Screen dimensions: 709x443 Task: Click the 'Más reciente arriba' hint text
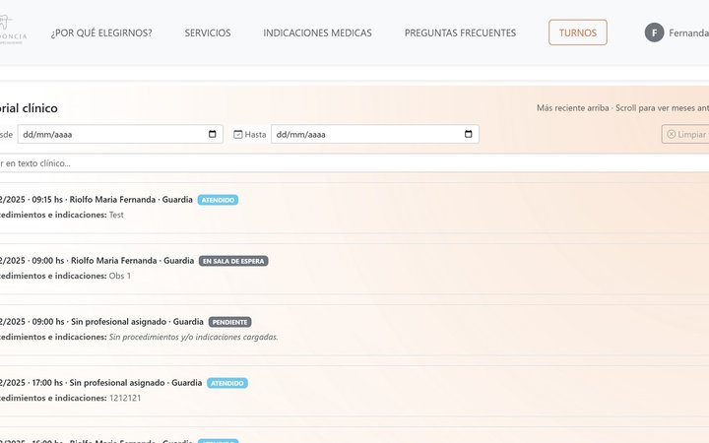tap(572, 108)
